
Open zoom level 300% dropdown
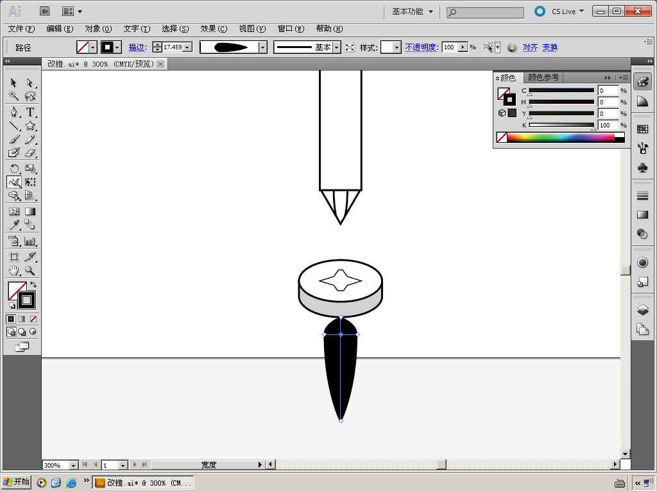[x=73, y=465]
